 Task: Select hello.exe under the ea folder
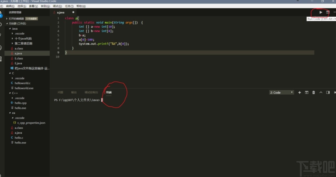tap(20, 143)
